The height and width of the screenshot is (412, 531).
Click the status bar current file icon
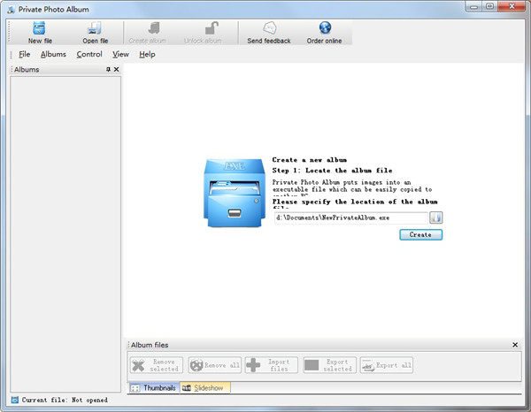pos(14,400)
